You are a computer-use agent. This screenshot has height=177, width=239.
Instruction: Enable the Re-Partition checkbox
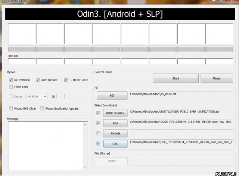(x=11, y=80)
